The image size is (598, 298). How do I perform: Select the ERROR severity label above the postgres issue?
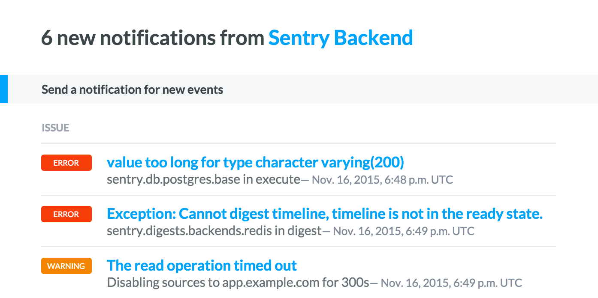coord(66,163)
